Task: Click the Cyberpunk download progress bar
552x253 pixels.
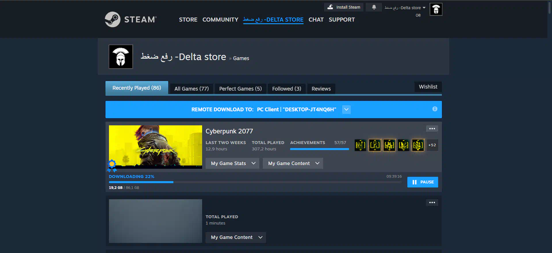Action: (x=255, y=182)
